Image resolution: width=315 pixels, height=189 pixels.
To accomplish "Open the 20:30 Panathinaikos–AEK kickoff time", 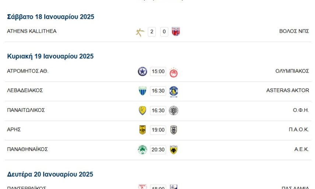I will pos(158,150).
